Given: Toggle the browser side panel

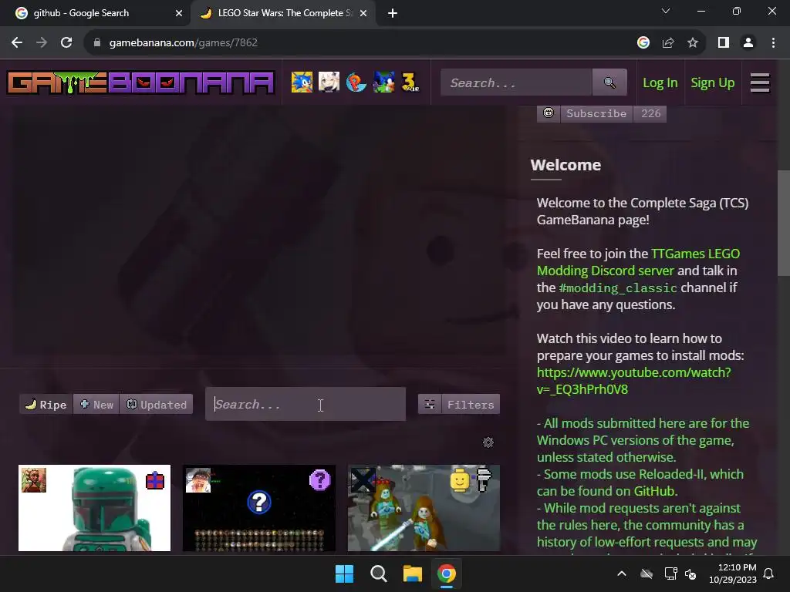Looking at the screenshot, I should [x=724, y=43].
